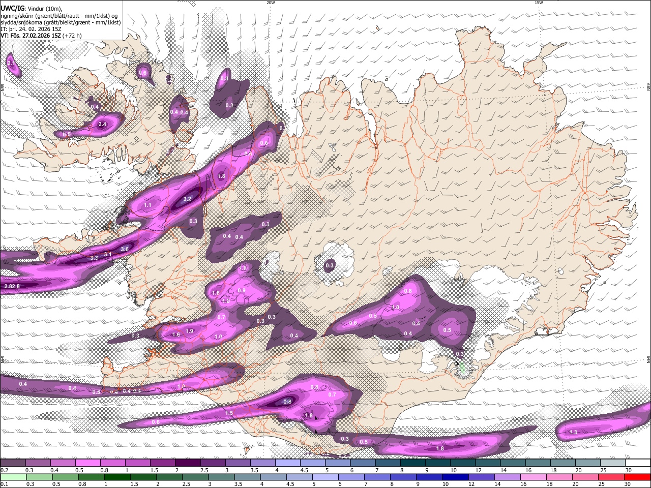Viewport: 651px width, 488px height.
Task: Click the '(+72 h)' forecast offset
Action: click(72, 36)
